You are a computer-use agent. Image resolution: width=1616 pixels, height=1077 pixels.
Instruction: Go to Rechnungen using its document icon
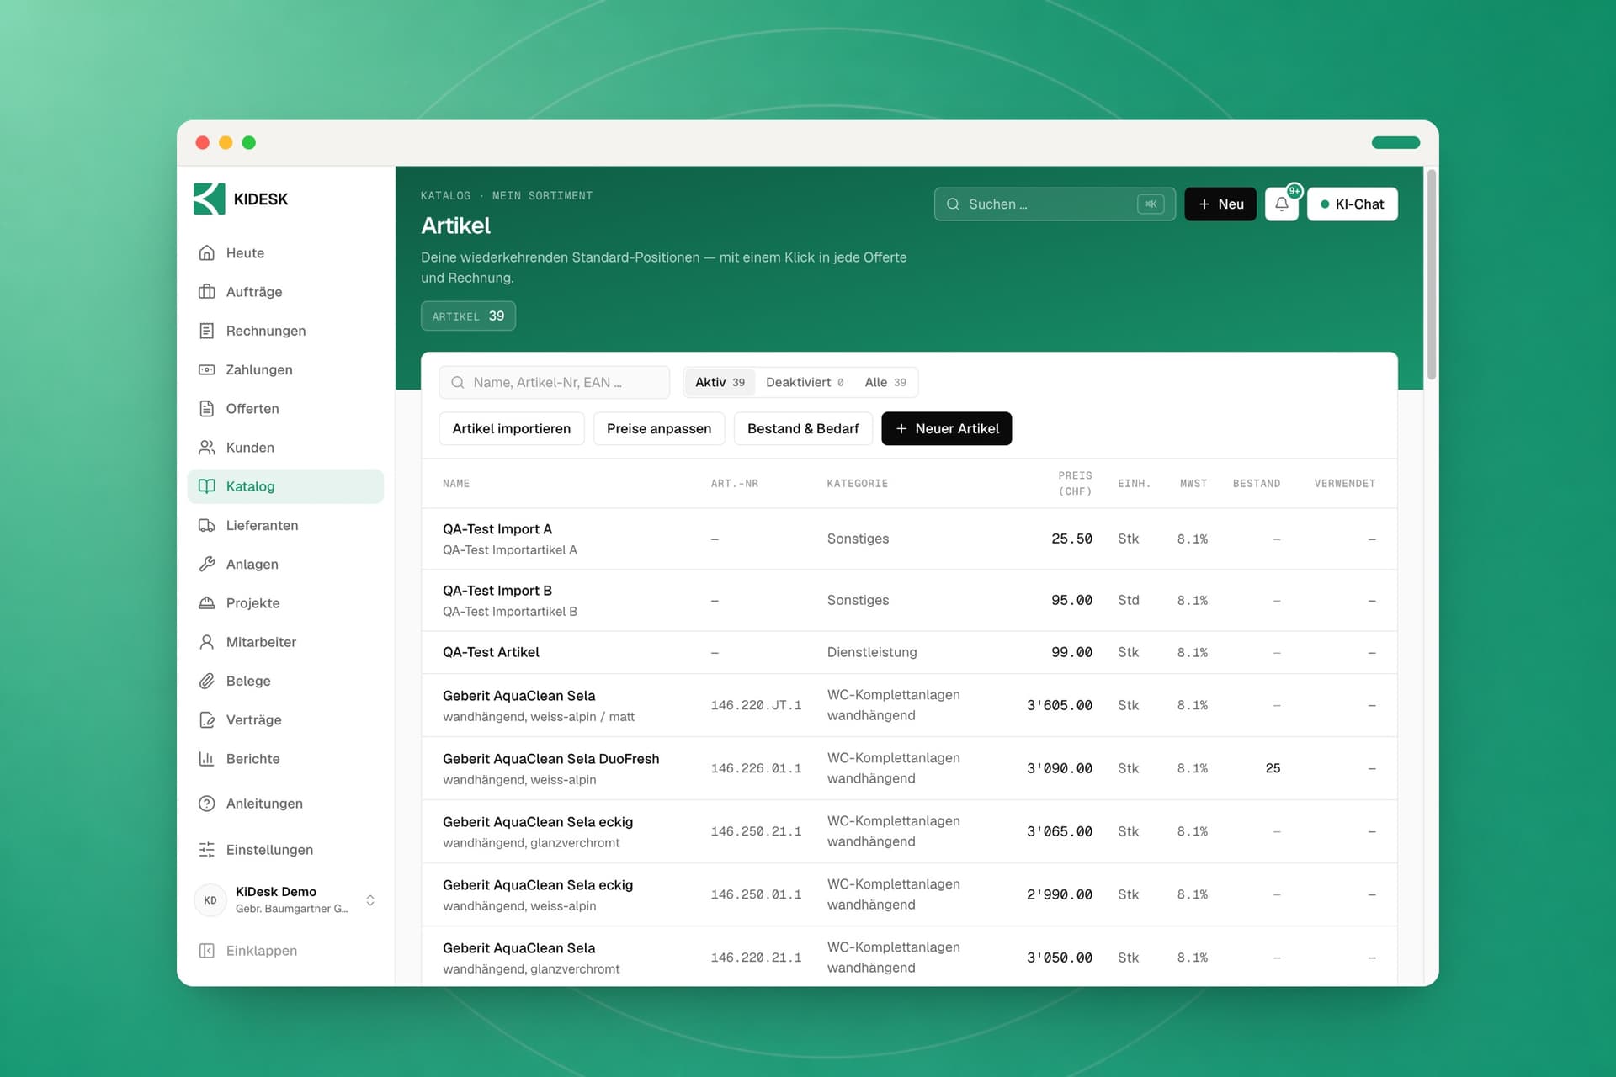pyautogui.click(x=206, y=331)
